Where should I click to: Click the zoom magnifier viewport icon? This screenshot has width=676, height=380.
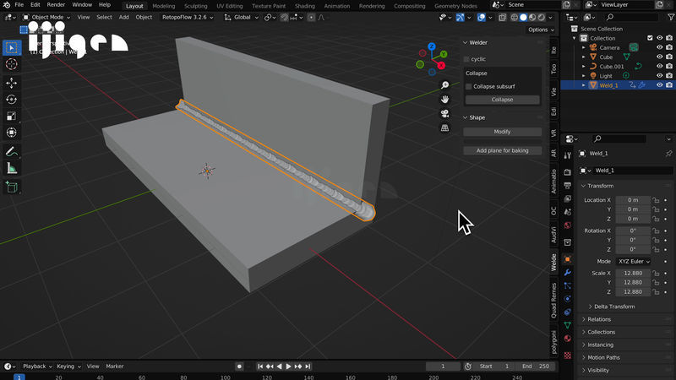(444, 85)
